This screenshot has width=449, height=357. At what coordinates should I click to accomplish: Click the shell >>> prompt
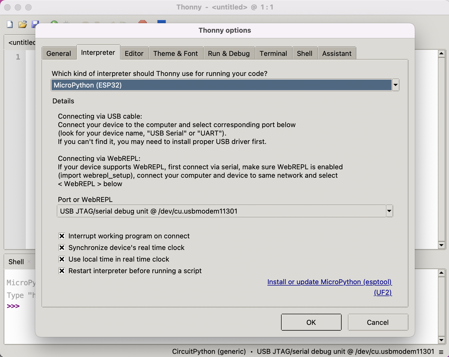click(13, 306)
